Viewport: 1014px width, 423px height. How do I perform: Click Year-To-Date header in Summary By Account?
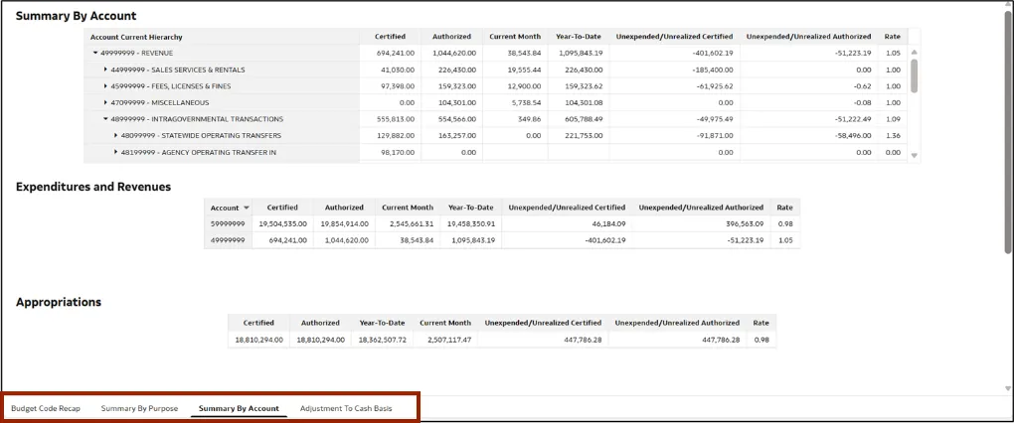click(x=578, y=37)
